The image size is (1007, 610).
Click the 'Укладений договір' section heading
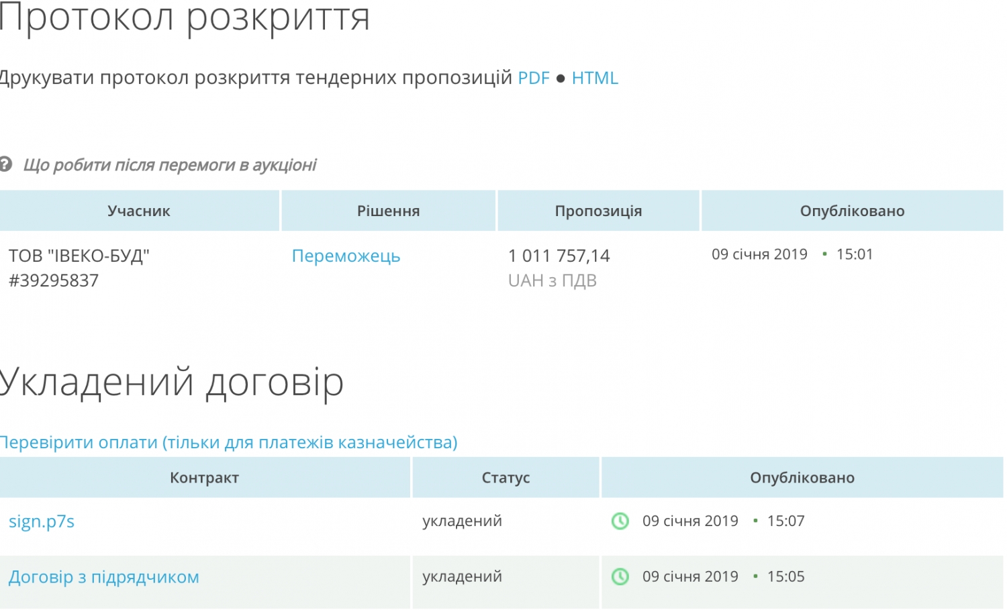click(172, 382)
